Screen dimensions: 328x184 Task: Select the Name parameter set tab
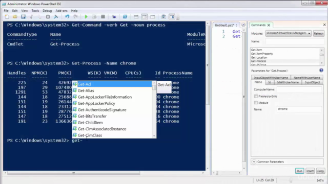click(x=258, y=82)
